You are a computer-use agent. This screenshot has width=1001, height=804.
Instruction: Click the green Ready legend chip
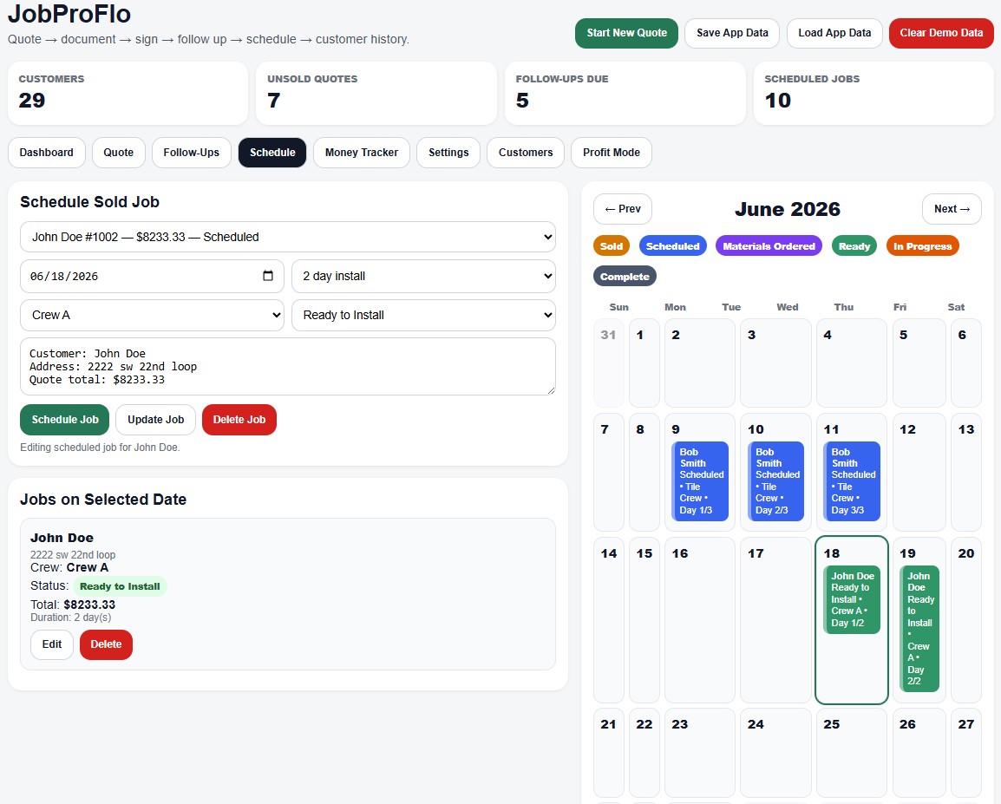(x=854, y=246)
